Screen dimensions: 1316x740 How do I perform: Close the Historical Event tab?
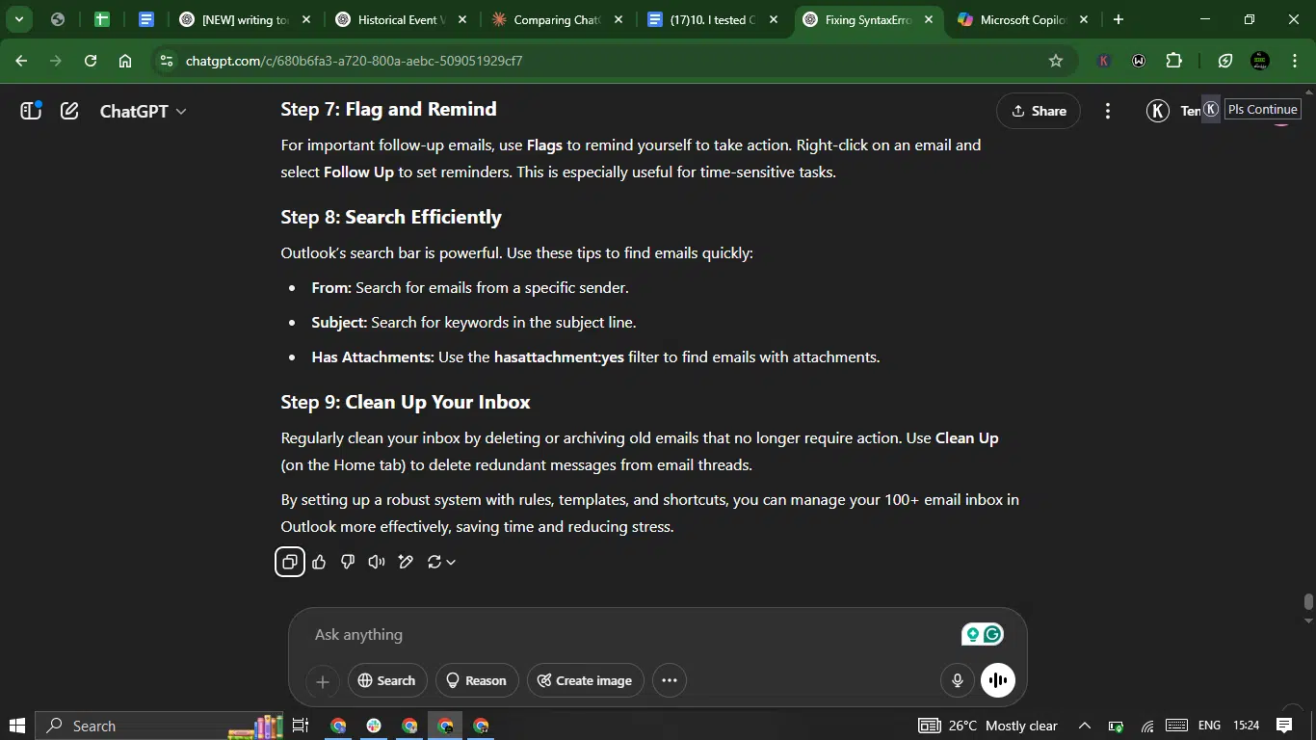(x=461, y=19)
